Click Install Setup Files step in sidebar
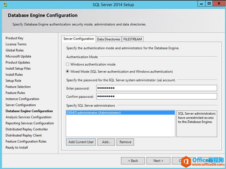This screenshot has width=226, height=169. click(18, 69)
